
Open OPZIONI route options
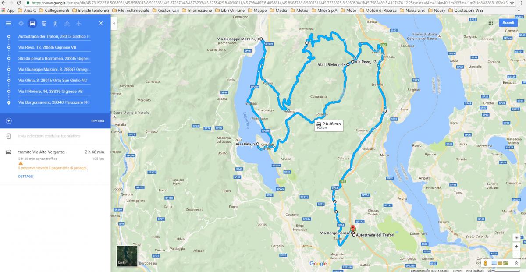click(98, 121)
